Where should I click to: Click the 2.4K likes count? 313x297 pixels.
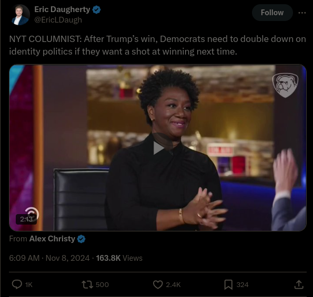173,284
